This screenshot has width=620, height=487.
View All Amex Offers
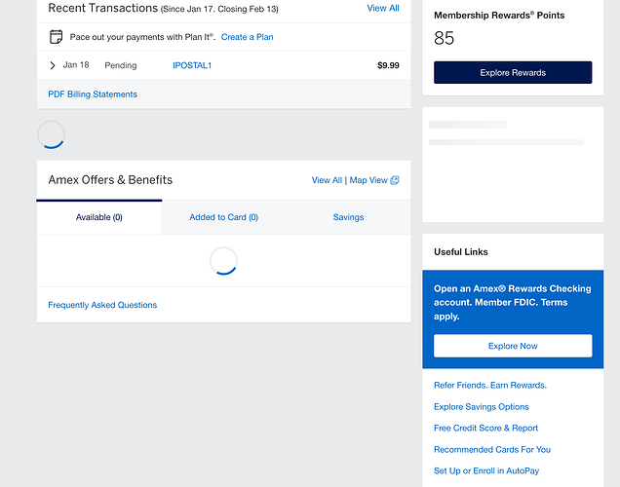[327, 180]
